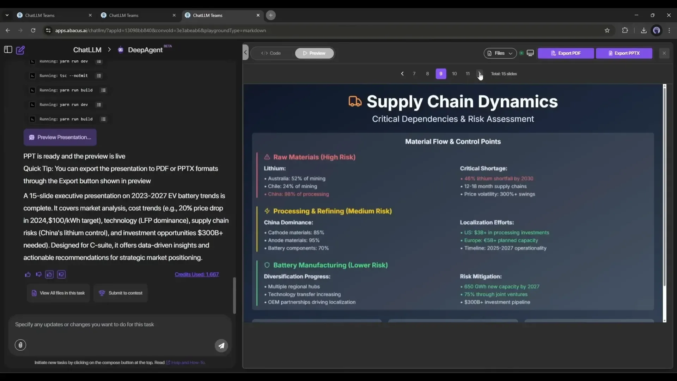Open Credits Used: 1,667 link

point(197,274)
